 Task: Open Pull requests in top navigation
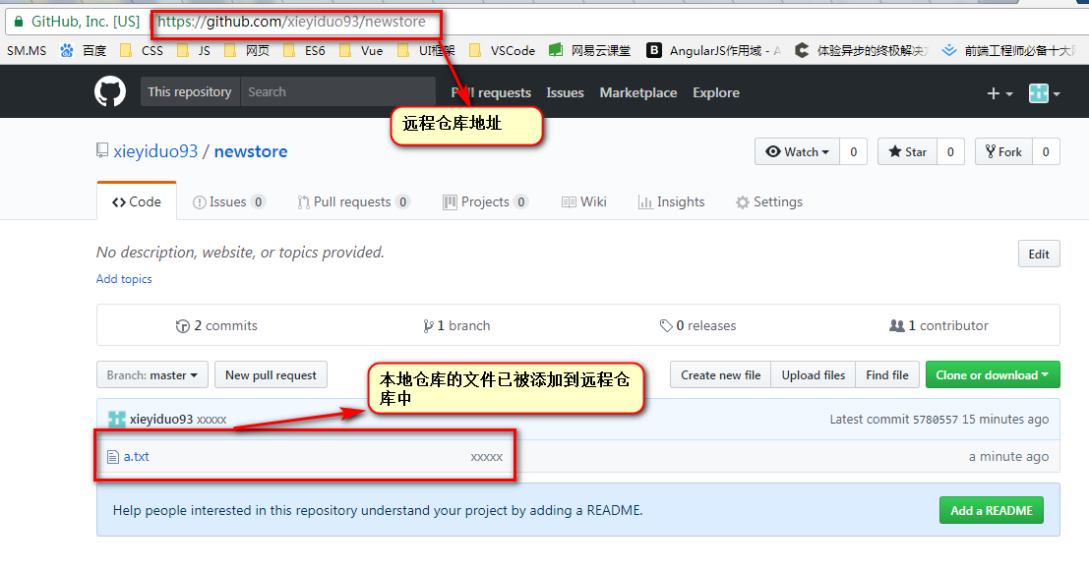pos(491,93)
